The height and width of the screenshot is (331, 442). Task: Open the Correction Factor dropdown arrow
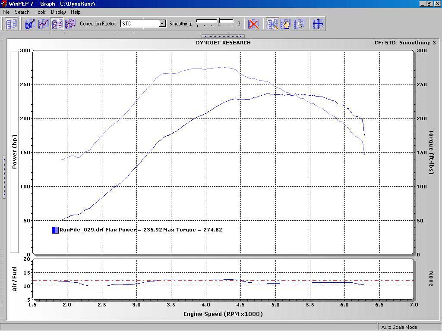162,24
